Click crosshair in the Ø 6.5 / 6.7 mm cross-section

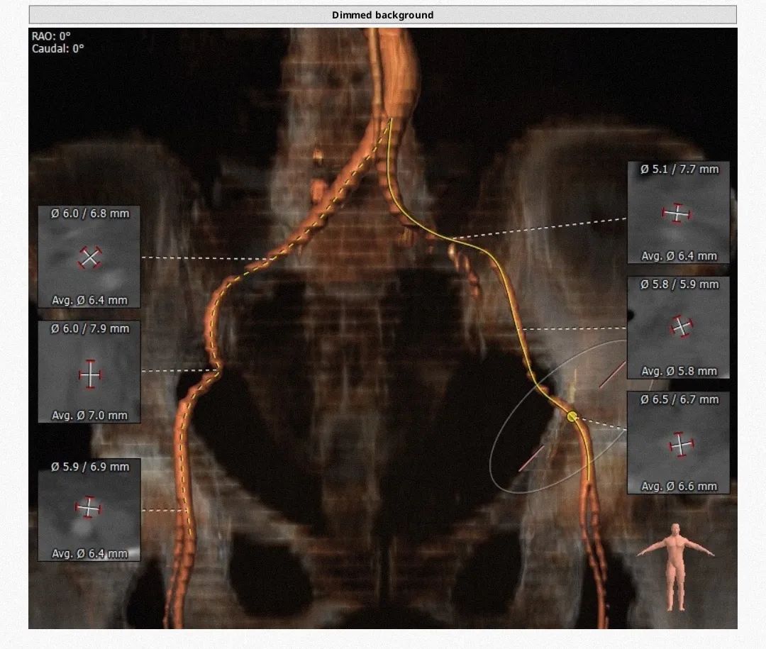pyautogui.click(x=679, y=444)
